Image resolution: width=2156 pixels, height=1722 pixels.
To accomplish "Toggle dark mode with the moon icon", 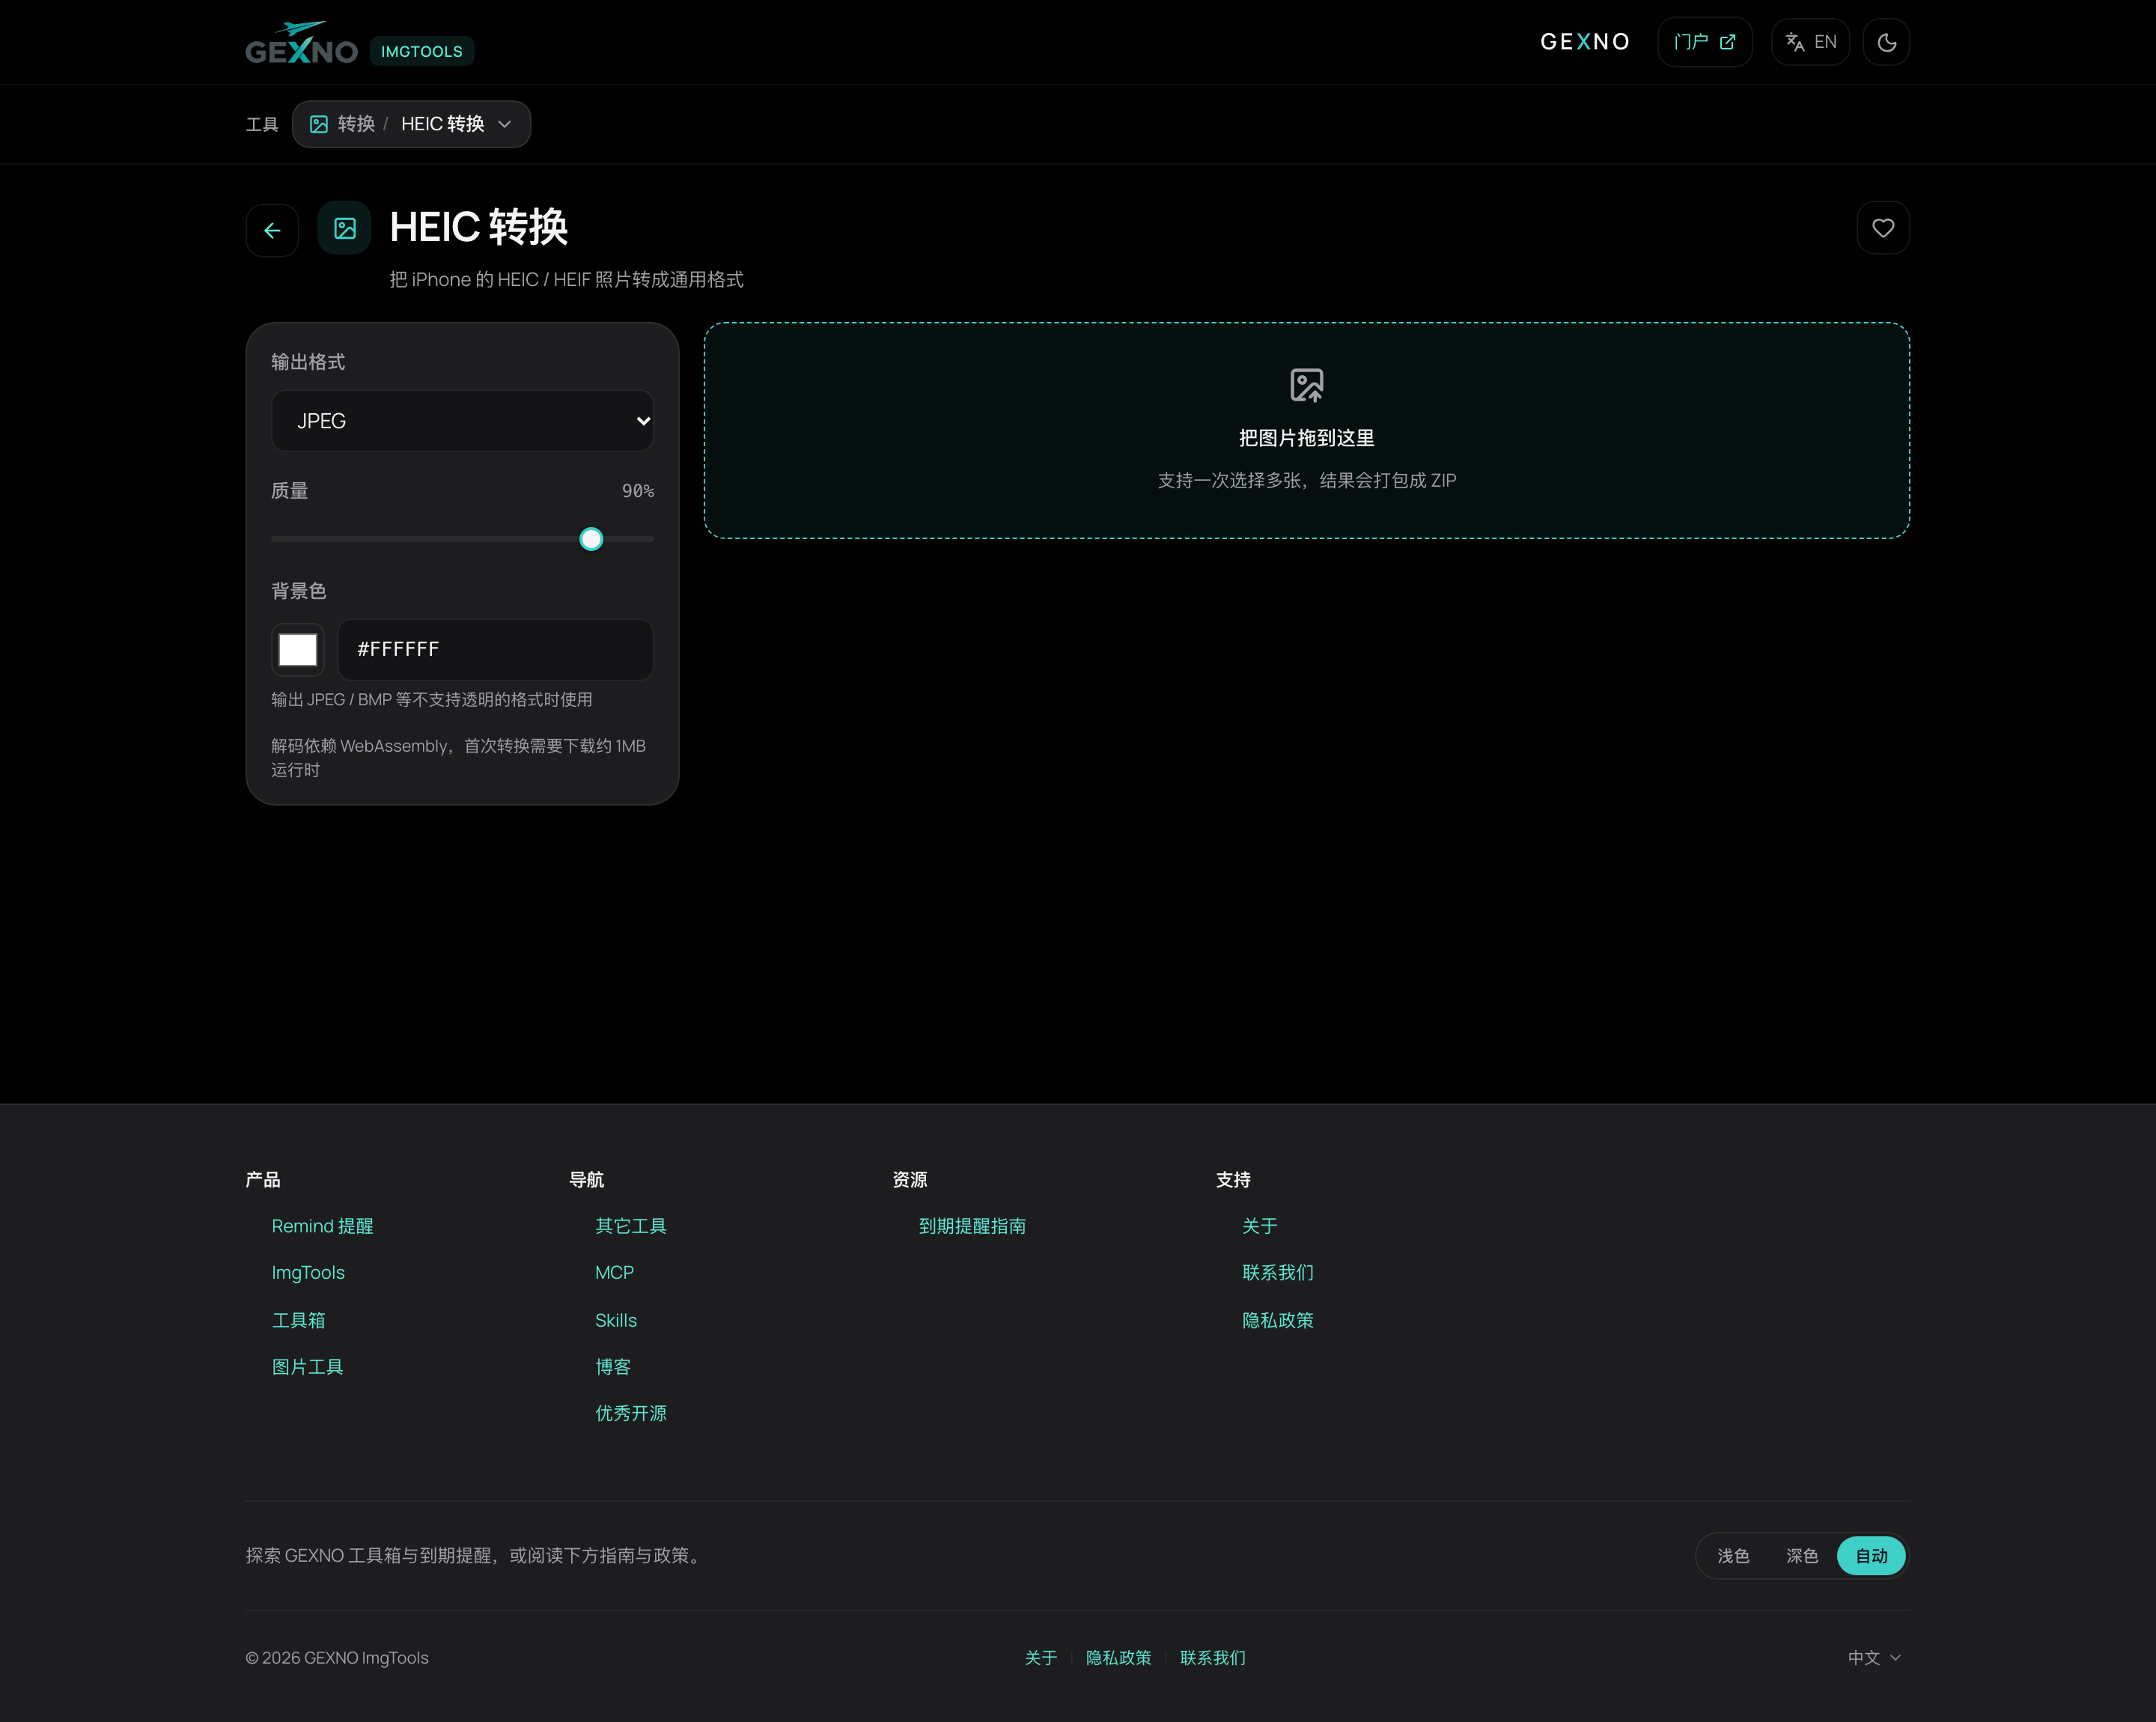I will point(1886,42).
